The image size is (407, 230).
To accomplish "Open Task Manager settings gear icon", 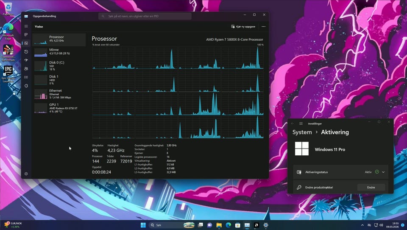I will [x=26, y=174].
